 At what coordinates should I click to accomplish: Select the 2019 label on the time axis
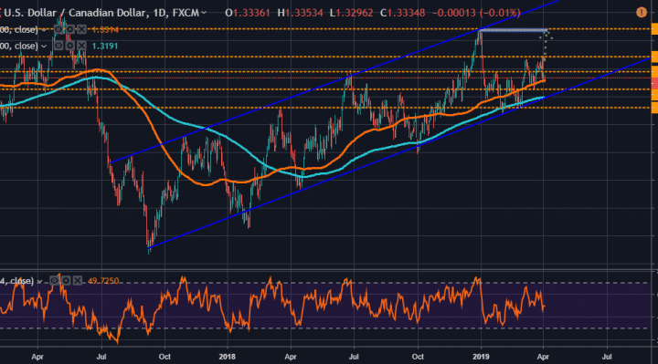481,357
